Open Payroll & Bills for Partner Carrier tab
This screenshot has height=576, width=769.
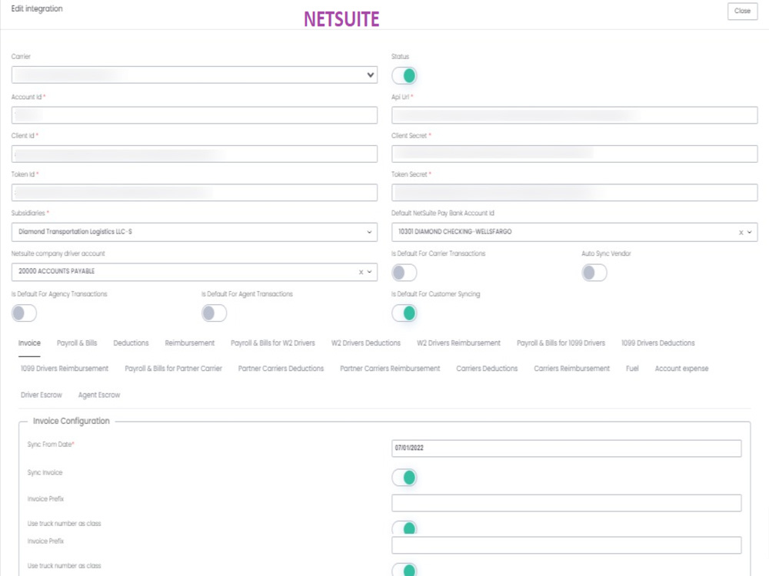click(173, 369)
